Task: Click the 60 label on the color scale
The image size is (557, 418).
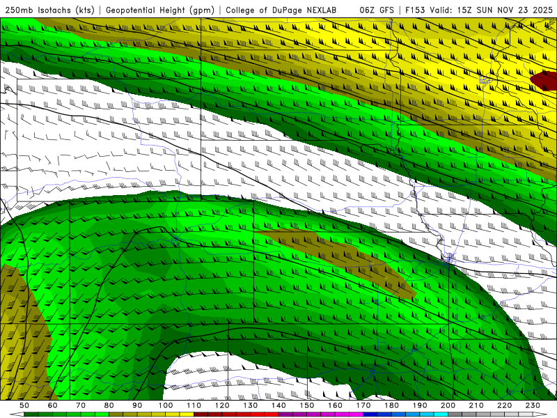Action: 52,405
